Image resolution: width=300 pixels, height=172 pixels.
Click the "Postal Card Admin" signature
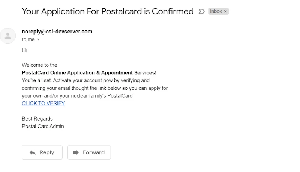43,126
